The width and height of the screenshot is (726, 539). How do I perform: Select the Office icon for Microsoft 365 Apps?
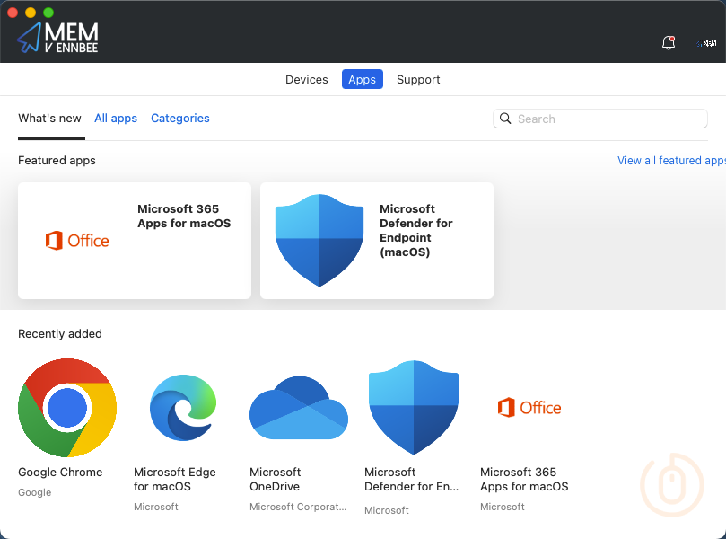click(529, 407)
